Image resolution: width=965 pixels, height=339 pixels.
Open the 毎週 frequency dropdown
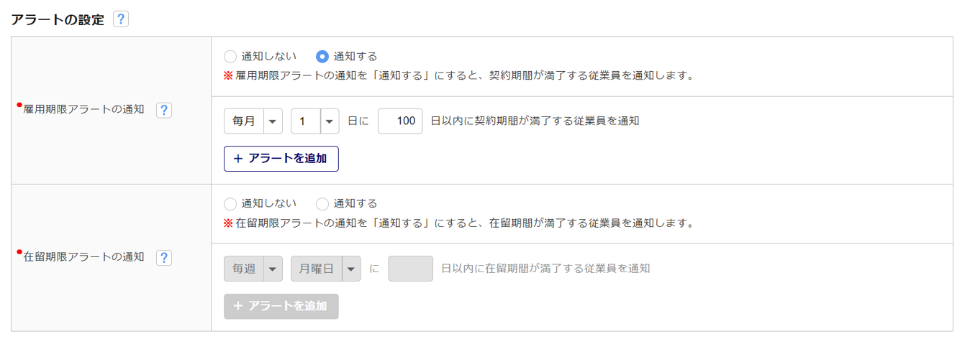(x=253, y=269)
